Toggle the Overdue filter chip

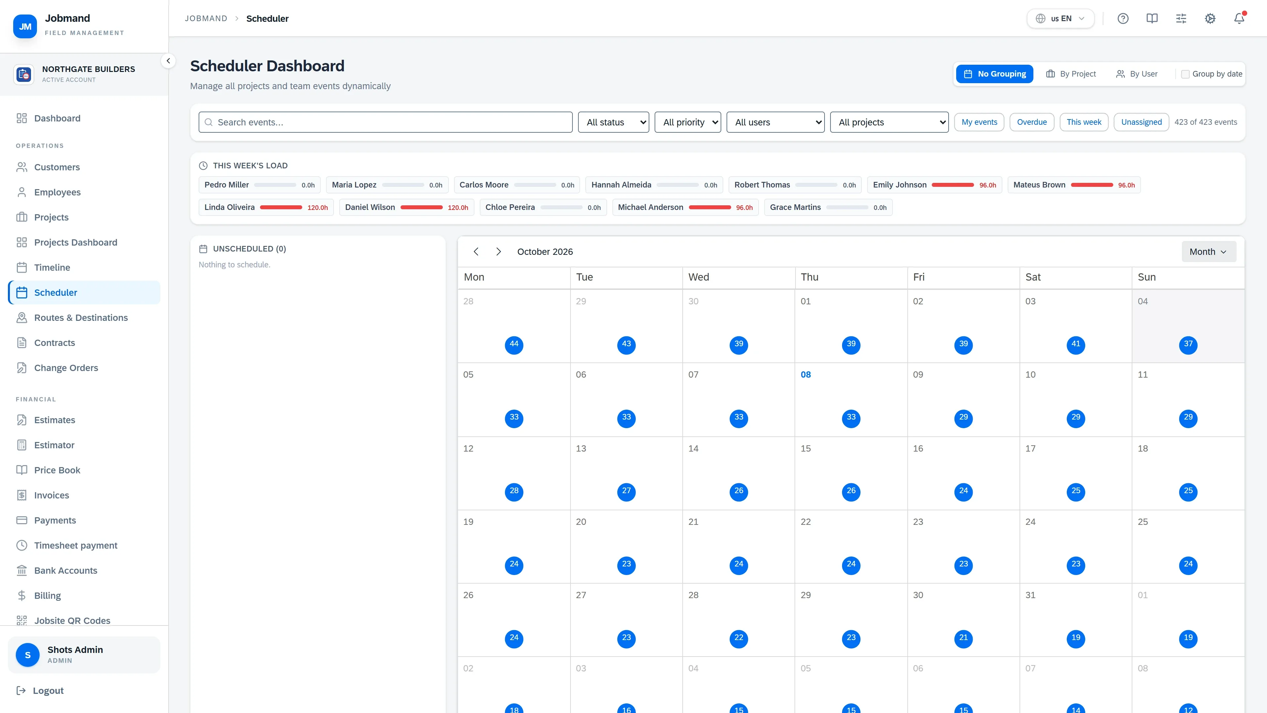point(1032,122)
